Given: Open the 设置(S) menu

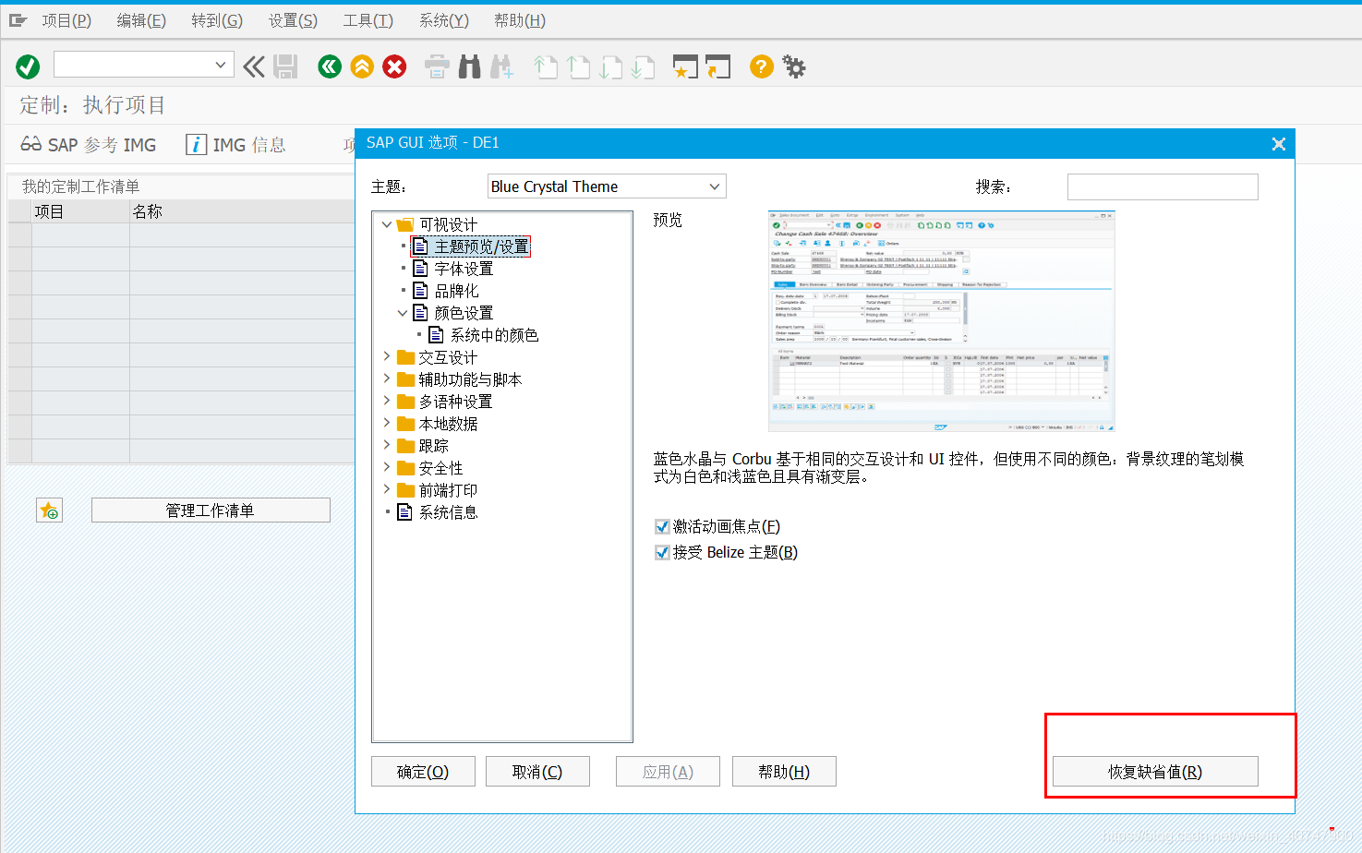Looking at the screenshot, I should (x=293, y=20).
